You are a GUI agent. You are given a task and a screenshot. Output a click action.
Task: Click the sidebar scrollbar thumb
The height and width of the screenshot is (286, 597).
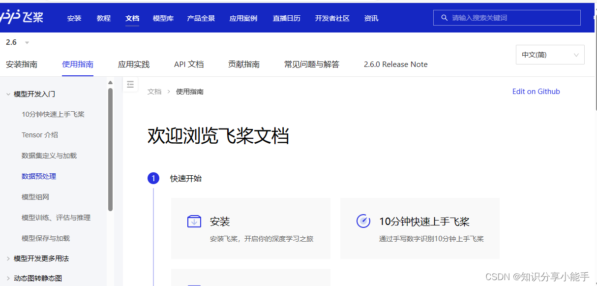click(110, 150)
